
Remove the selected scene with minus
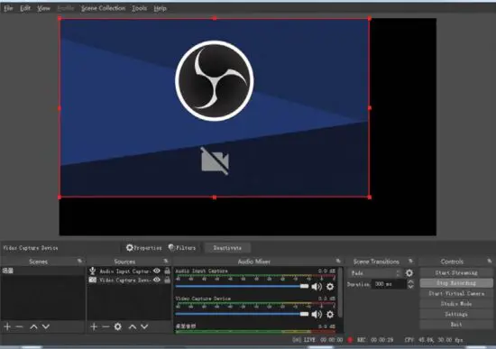[x=20, y=326]
